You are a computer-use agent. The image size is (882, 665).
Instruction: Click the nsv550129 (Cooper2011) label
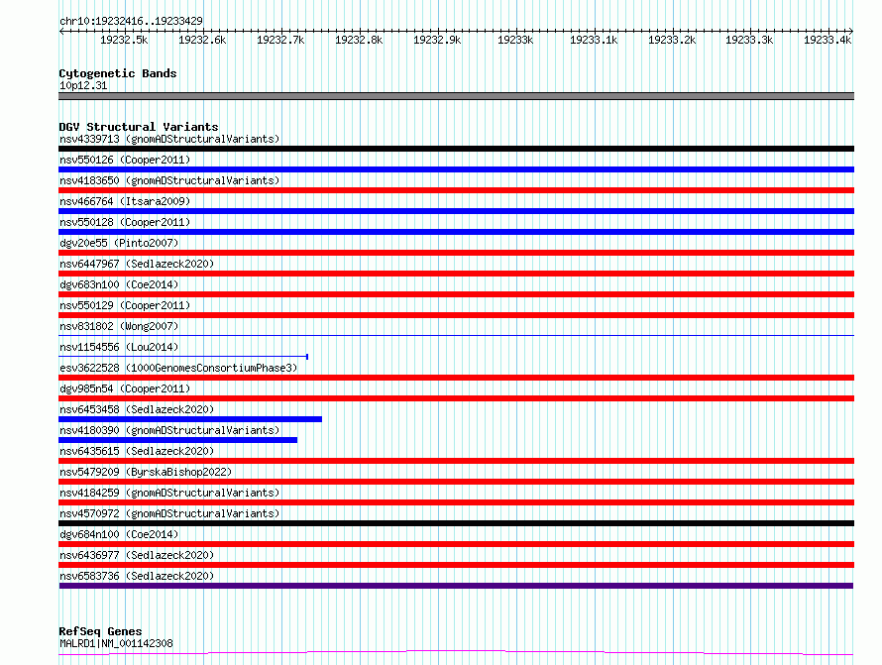click(x=125, y=305)
